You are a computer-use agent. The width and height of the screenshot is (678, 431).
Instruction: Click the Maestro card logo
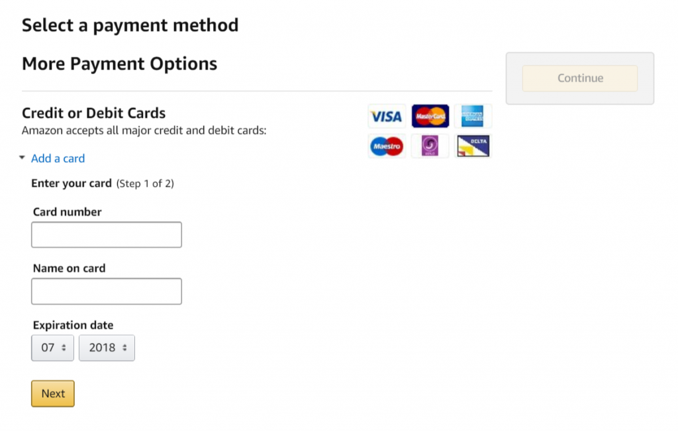pos(387,146)
